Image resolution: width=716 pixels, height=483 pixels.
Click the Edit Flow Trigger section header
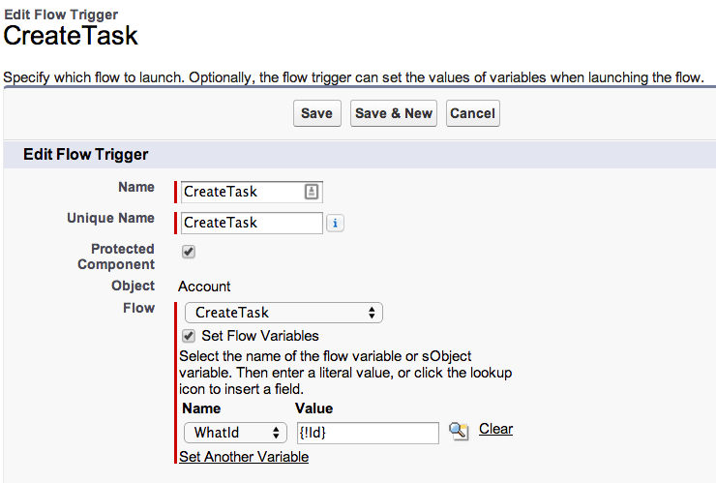85,154
